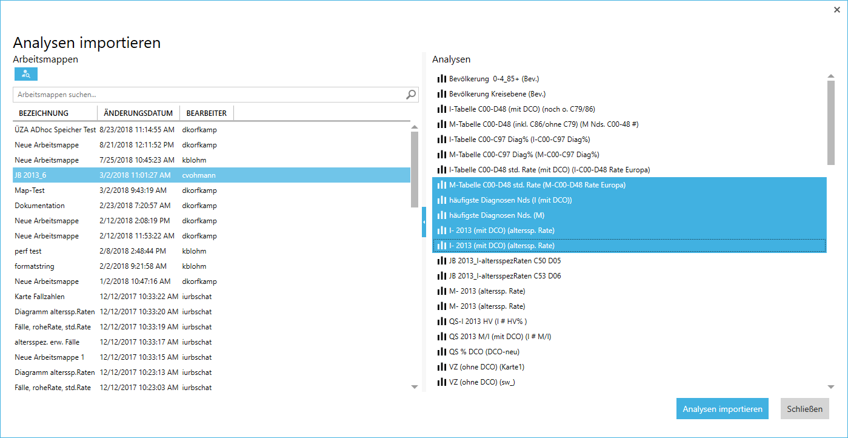848x438 pixels.
Task: Sort by the ÄNDERUNGSDATUM column header
Action: pos(138,113)
